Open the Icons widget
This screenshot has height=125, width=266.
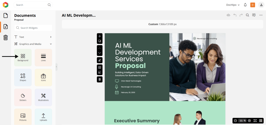(x=43, y=77)
